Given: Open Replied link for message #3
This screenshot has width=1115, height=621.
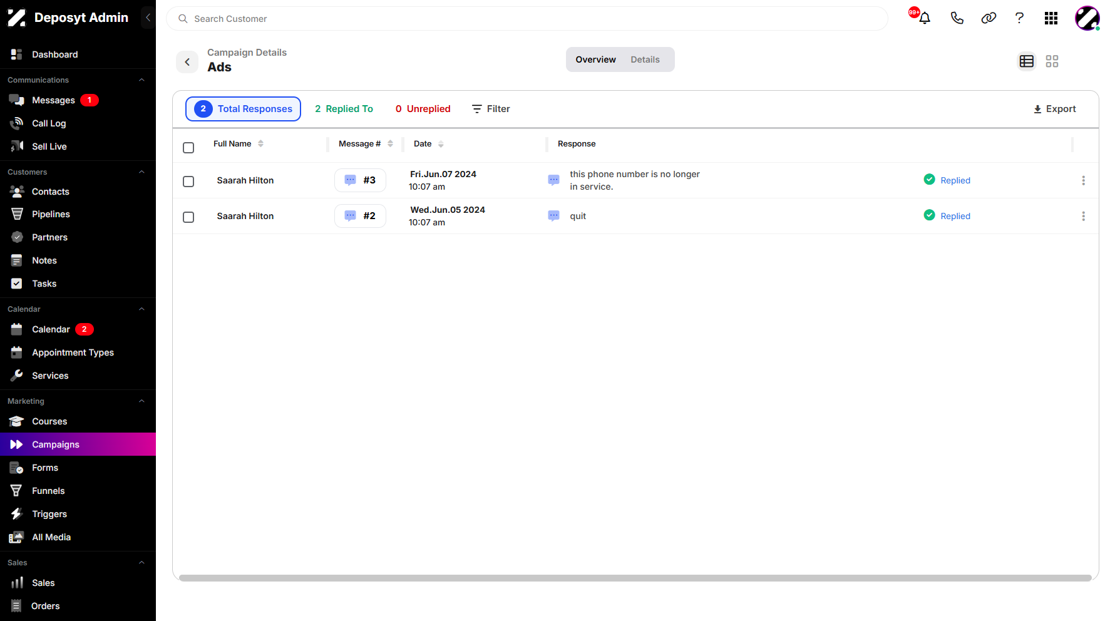Looking at the screenshot, I should click(x=955, y=180).
